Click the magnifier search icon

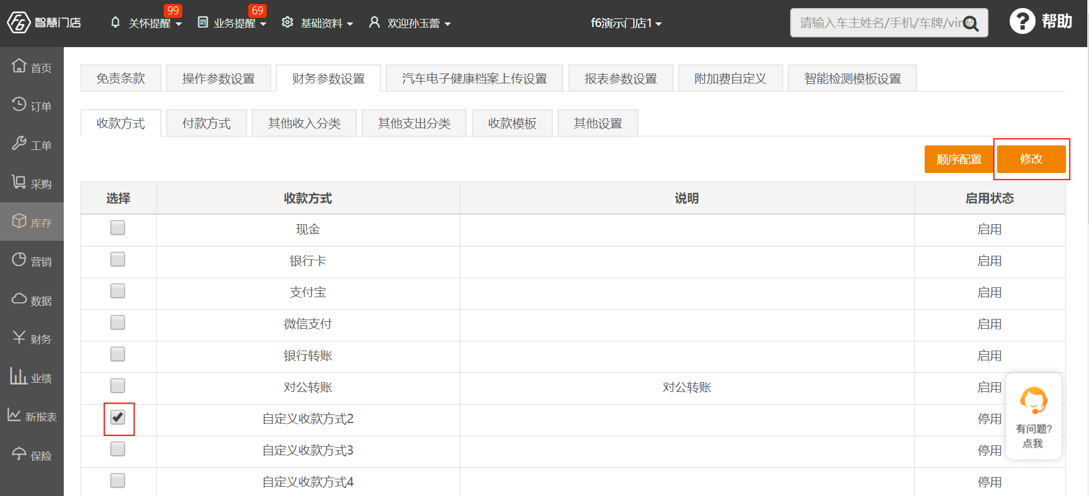(971, 24)
